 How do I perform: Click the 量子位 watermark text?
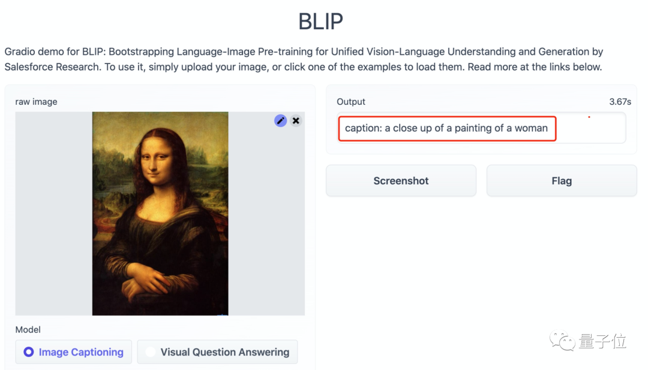[602, 341]
